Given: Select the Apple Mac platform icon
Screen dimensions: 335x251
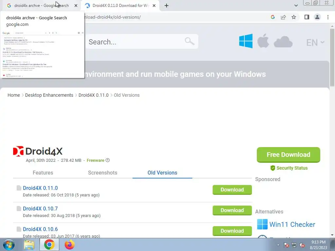Looking at the screenshot, I should pos(263,41).
